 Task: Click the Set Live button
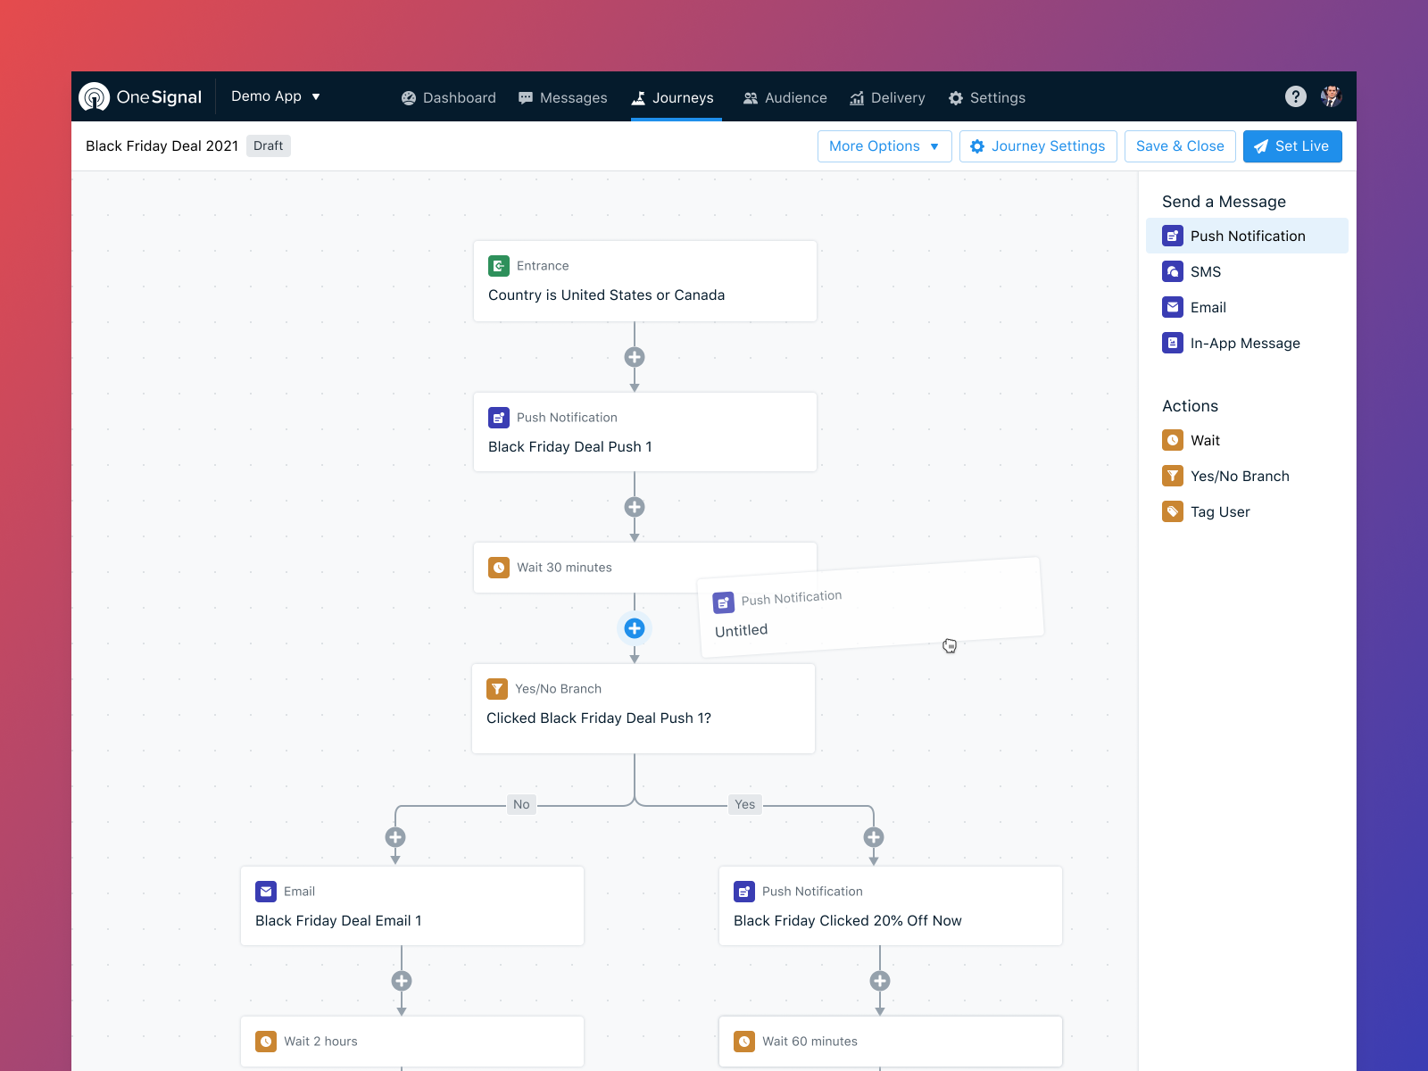point(1291,145)
